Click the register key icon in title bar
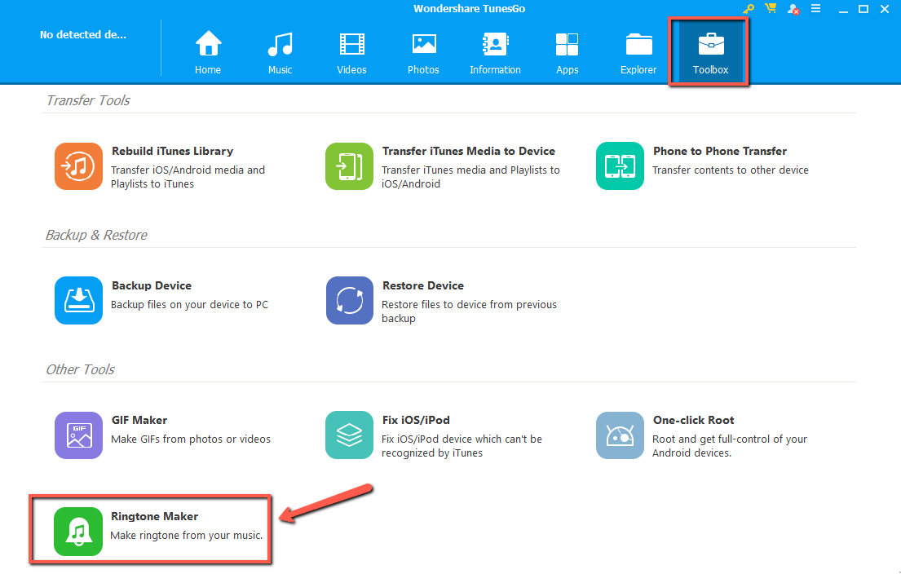Viewport: 901px width, 574px height. tap(749, 9)
